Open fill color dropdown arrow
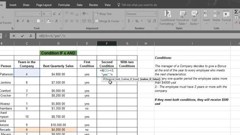 click(52, 21)
